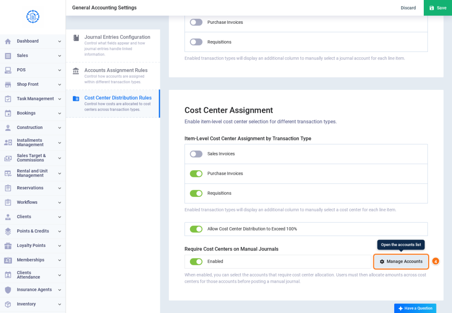
Task: Click the Sales sidebar icon
Action: pyautogui.click(x=8, y=56)
